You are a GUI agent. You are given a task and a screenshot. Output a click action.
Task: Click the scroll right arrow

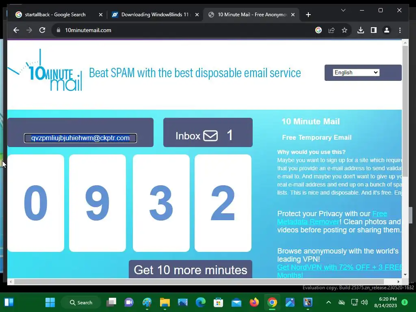pyautogui.click(x=399, y=282)
